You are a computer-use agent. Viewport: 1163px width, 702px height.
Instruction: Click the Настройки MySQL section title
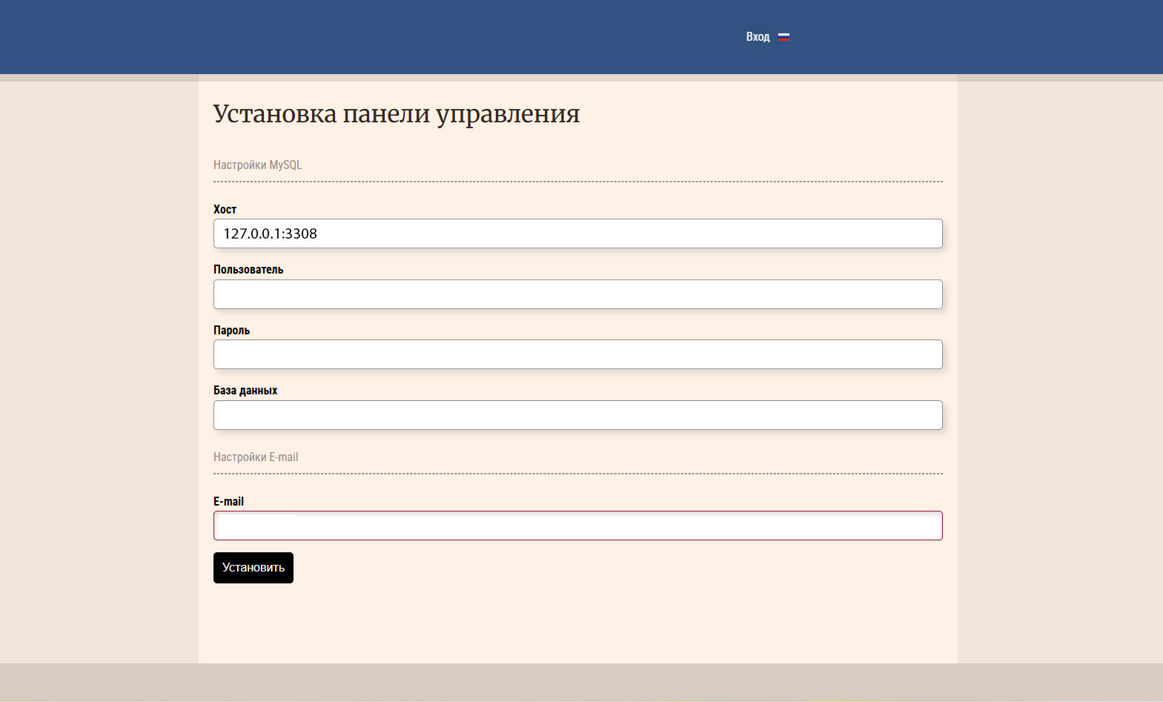click(257, 165)
